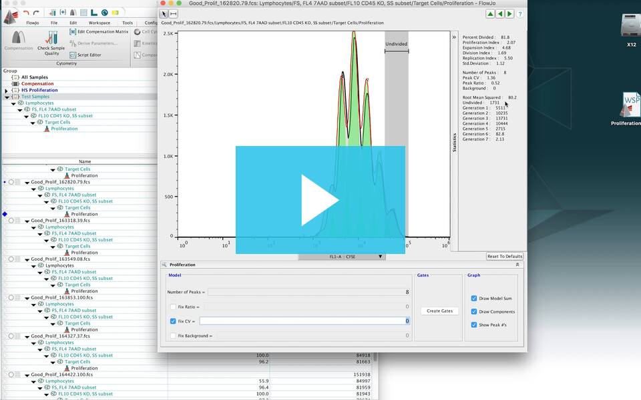
Task: Toggle the Show Peak #'s checkbox
Action: pyautogui.click(x=474, y=325)
